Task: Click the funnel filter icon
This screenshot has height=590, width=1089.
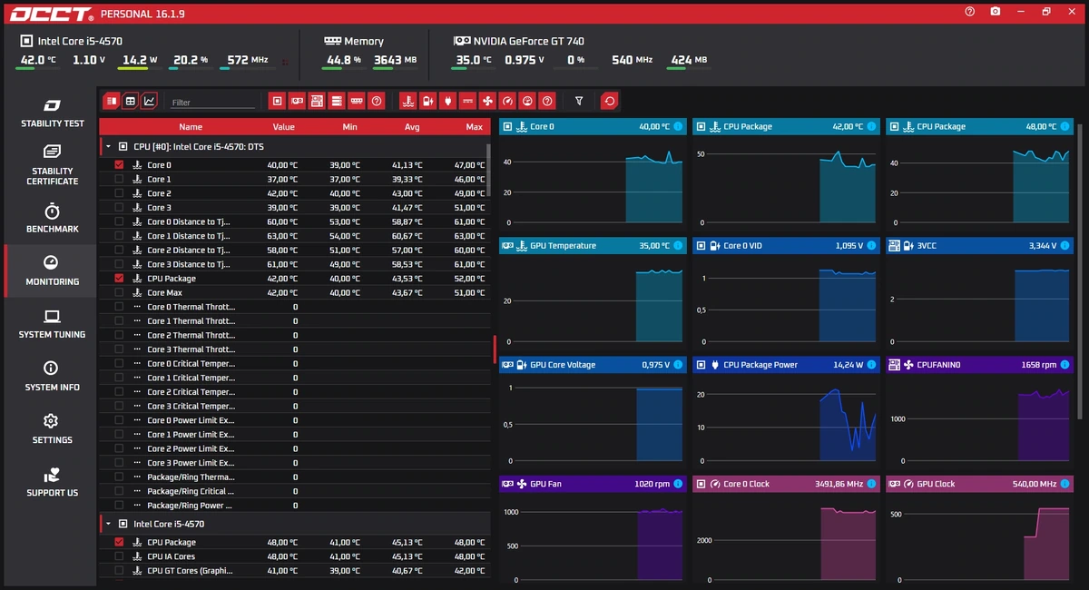Action: click(579, 101)
